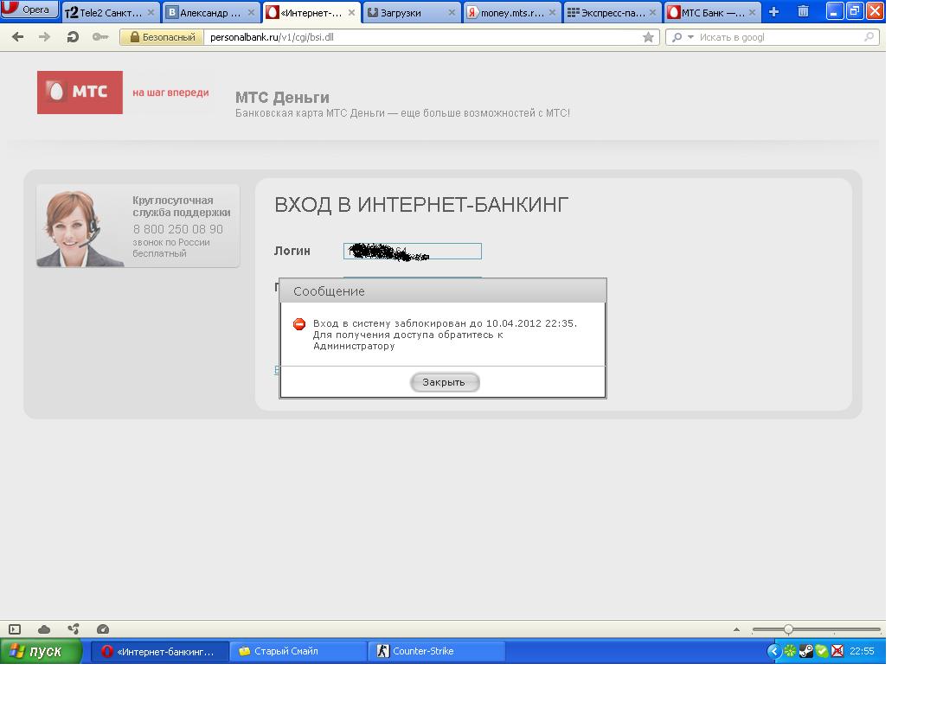943x702 pixels.
Task: Open Старый Смайл taskbar folder
Action: pos(298,652)
